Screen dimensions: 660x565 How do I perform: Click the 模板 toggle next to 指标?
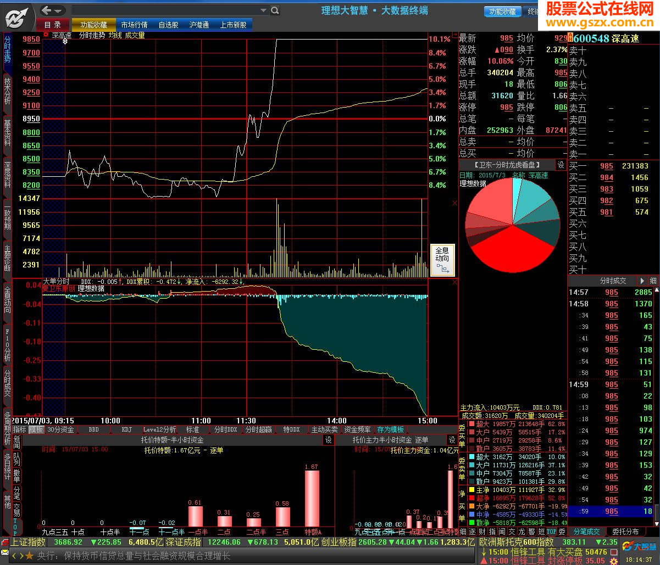(36, 429)
